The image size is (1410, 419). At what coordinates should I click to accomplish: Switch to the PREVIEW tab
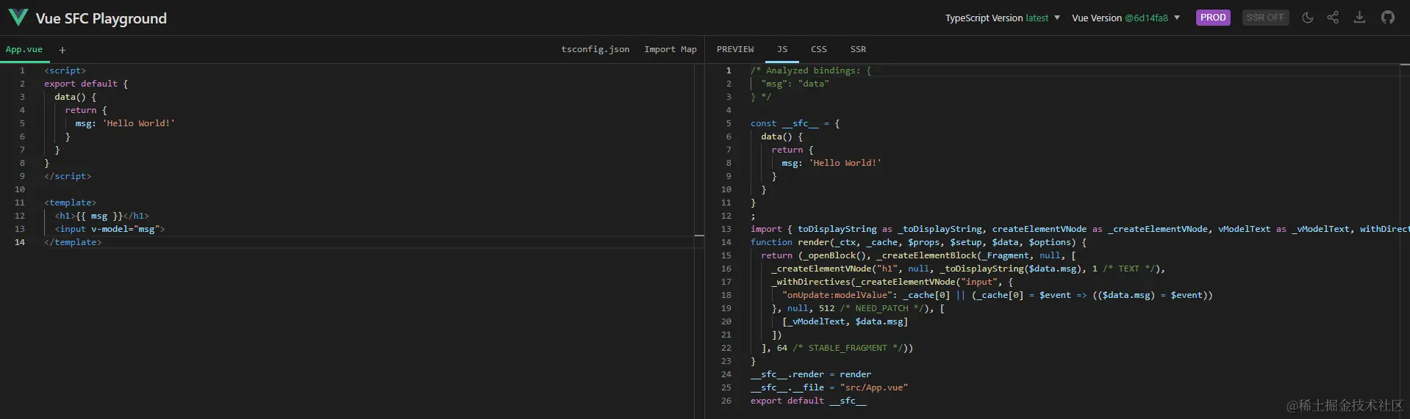click(x=735, y=49)
